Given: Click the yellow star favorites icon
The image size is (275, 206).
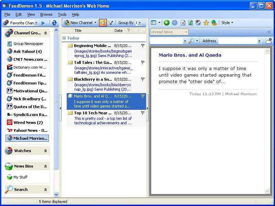Looking at the screenshot, I should (x=206, y=23).
